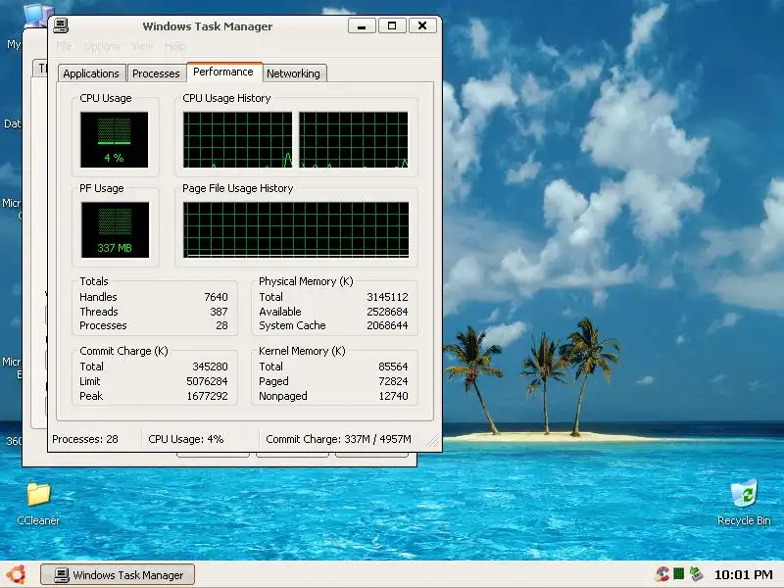Screen dimensions: 784x588
Task: Select the Performance tab
Action: pos(223,72)
